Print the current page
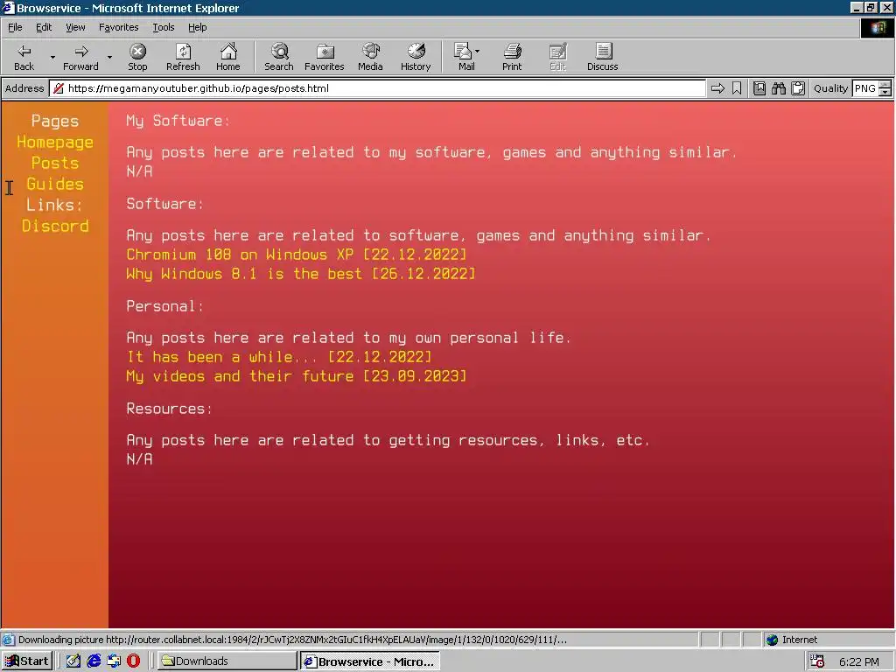The image size is (896, 672). point(512,57)
